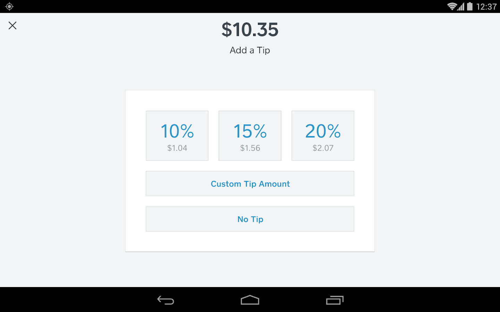Tap the $1.04 amount under 10%
This screenshot has width=500, height=312.
coord(177,148)
